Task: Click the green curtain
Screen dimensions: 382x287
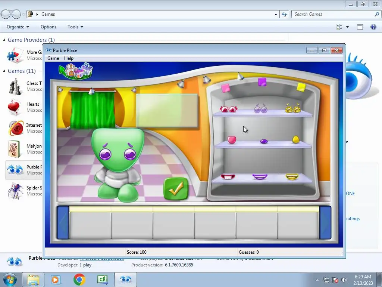Action: (93, 109)
